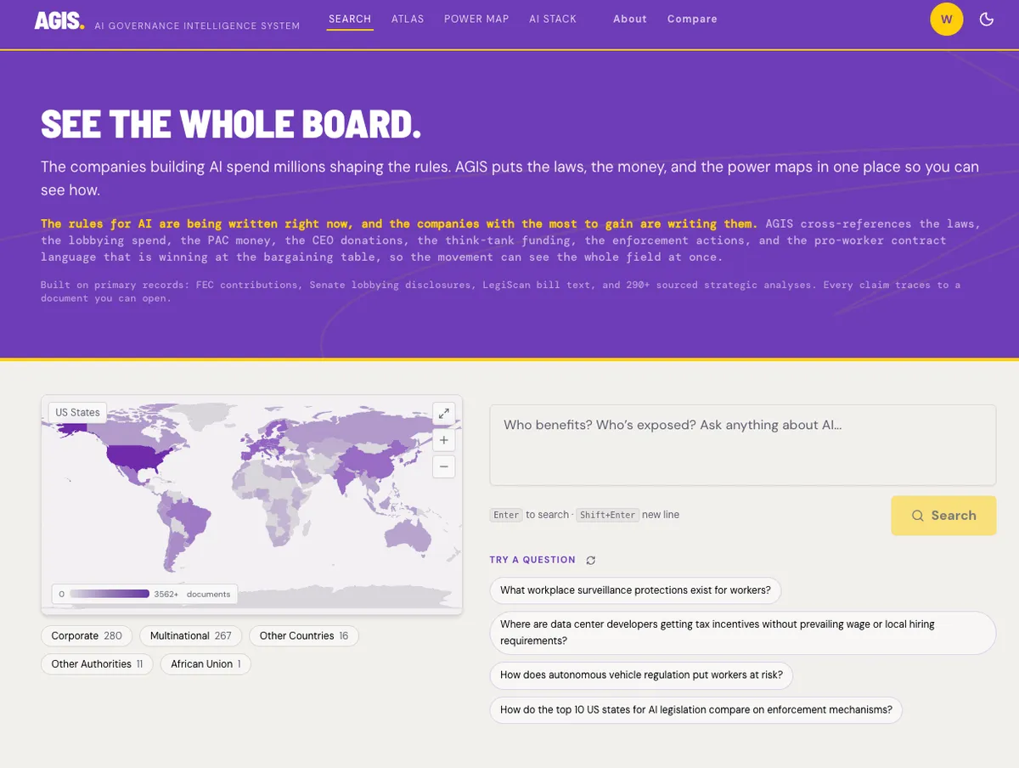Pick the workplace surveillance protections question
Viewport: 1019px width, 768px height.
[x=635, y=590]
